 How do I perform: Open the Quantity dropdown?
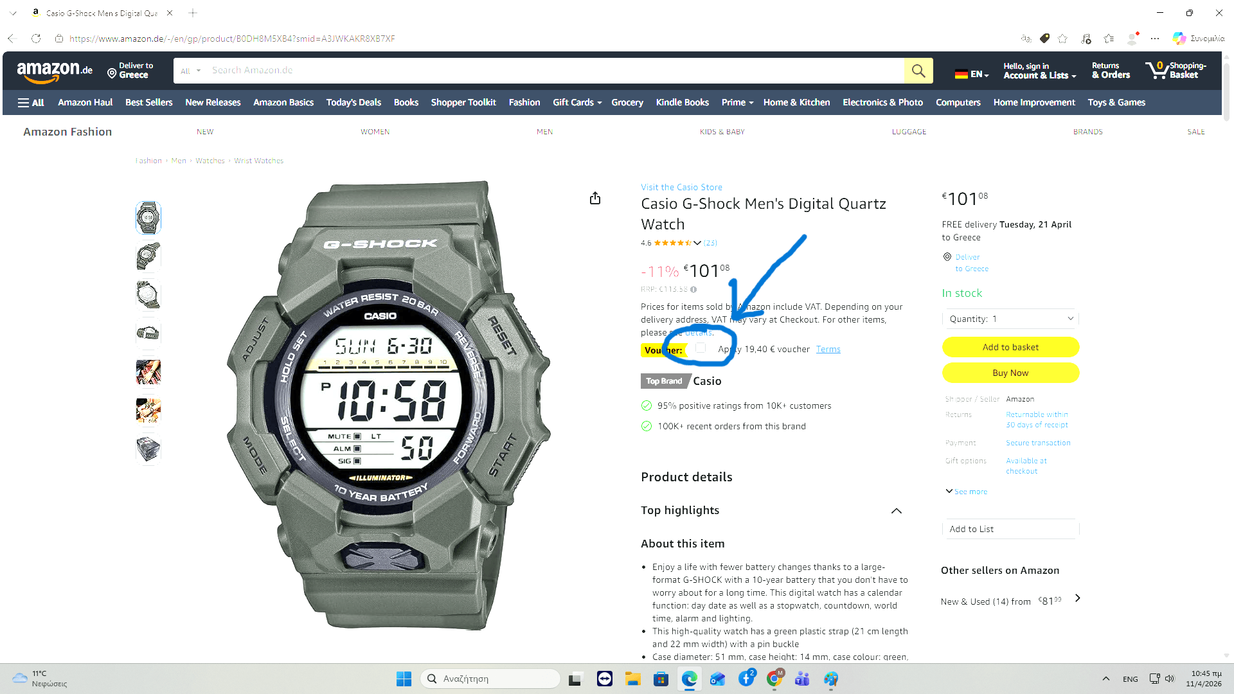[1010, 319]
